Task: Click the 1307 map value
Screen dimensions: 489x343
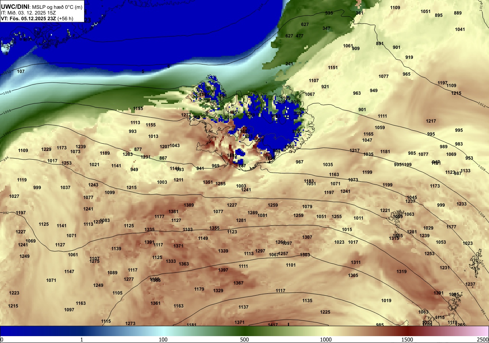Action: (x=307, y=237)
